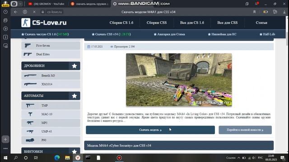Click the star icon beside ДРОБОВИКИ header

click(x=74, y=66)
